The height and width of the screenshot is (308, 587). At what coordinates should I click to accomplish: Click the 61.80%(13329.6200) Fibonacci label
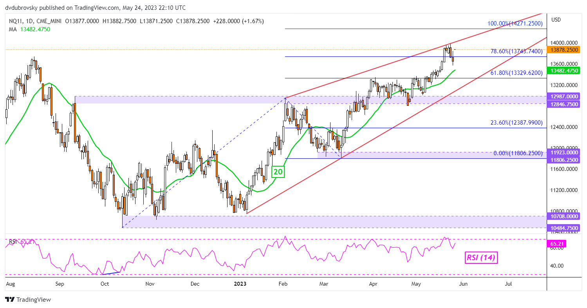517,73
